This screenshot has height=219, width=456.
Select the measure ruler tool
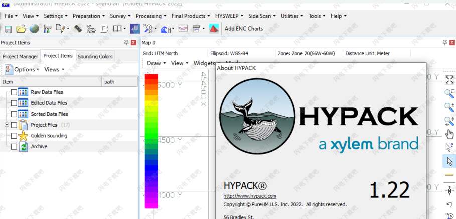coord(449,175)
